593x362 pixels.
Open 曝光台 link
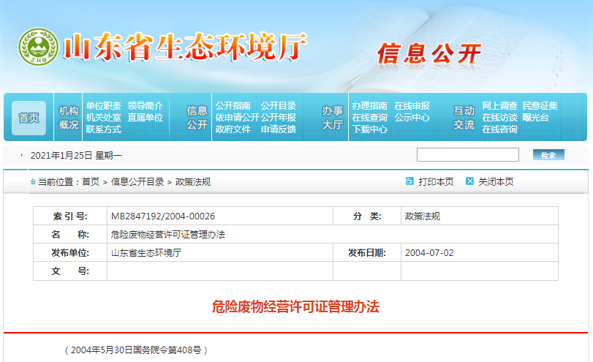pyautogui.click(x=536, y=117)
